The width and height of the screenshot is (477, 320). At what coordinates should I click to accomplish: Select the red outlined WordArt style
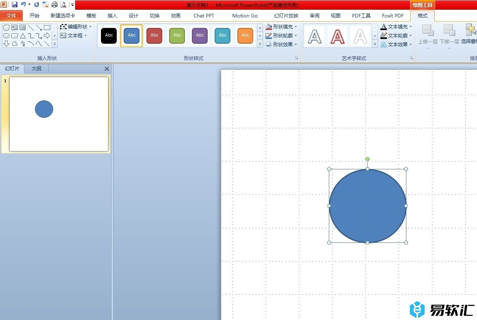(x=337, y=36)
